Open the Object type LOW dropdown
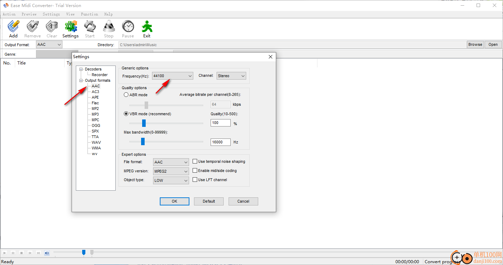Screen dimensions: 503x265 pyautogui.click(x=171, y=180)
